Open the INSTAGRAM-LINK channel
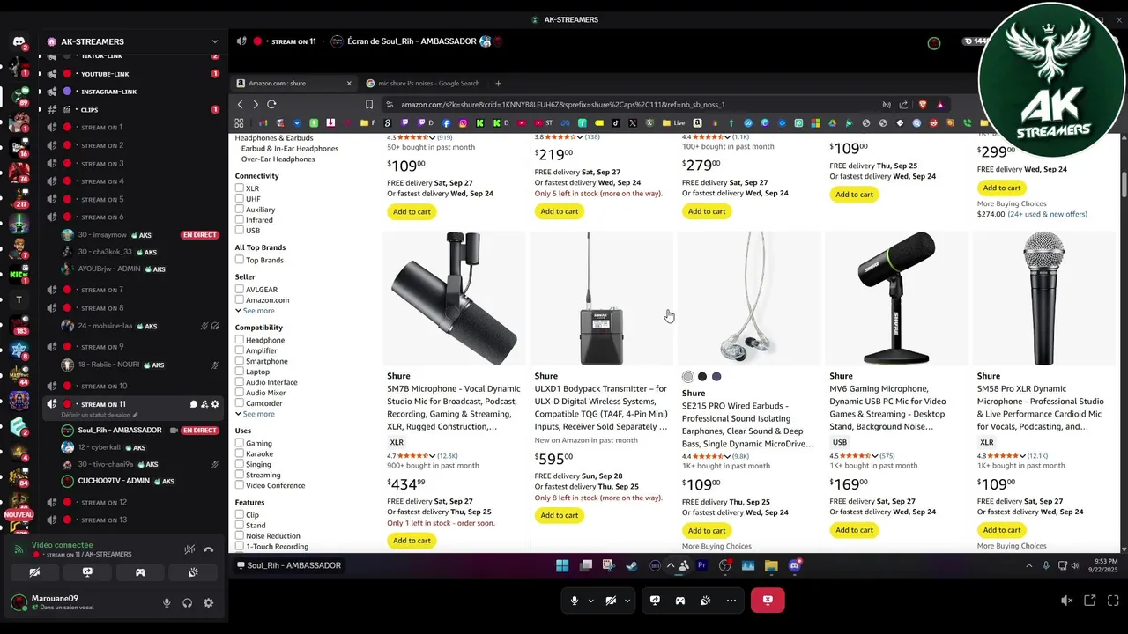 (x=108, y=92)
